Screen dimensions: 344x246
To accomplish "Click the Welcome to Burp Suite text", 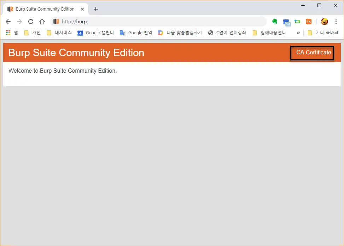I will point(63,71).
